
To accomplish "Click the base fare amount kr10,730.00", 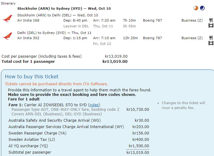I will pyautogui.click(x=138, y=110).
